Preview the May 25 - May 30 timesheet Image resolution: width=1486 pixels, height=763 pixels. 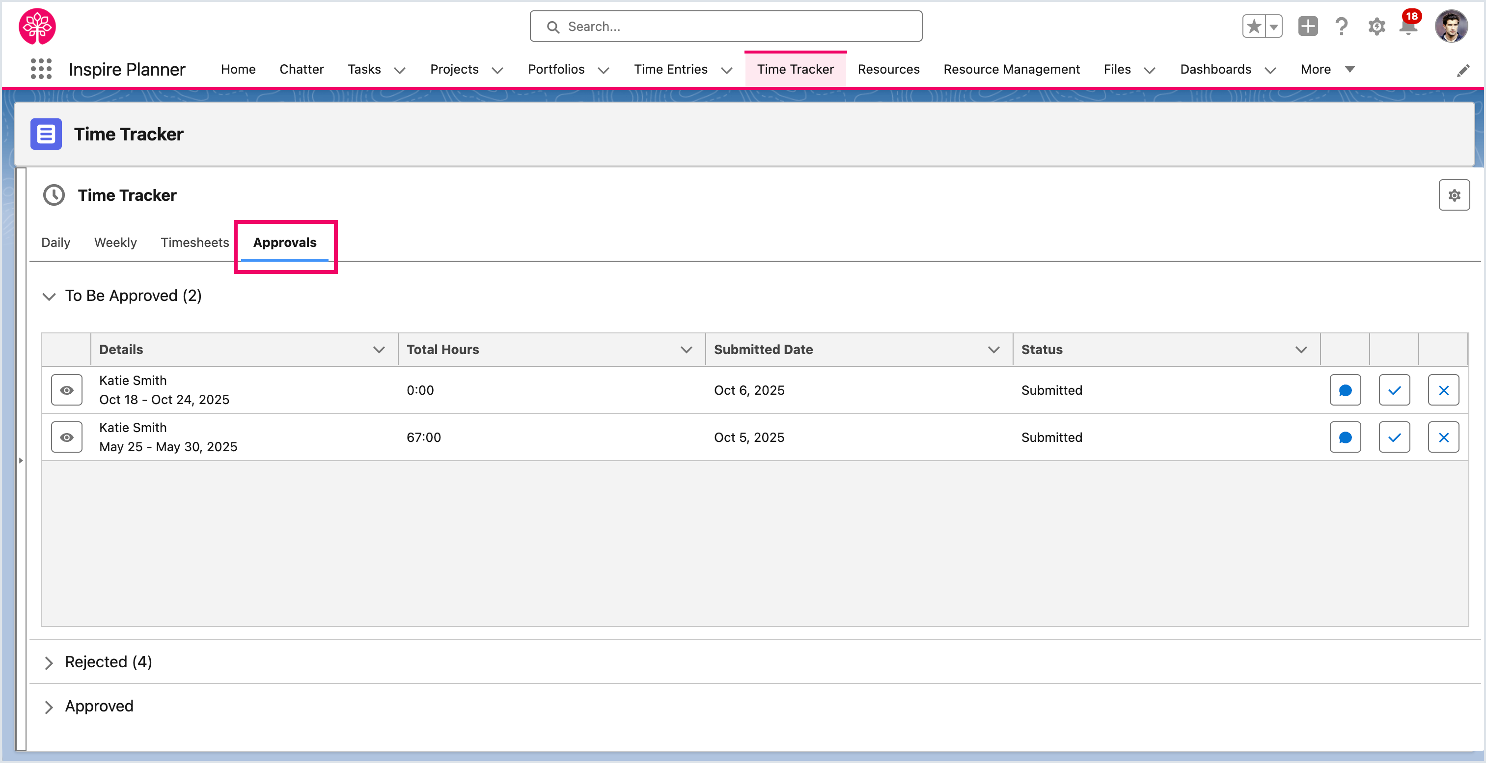[67, 438]
